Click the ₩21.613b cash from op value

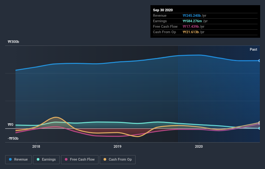191,32
